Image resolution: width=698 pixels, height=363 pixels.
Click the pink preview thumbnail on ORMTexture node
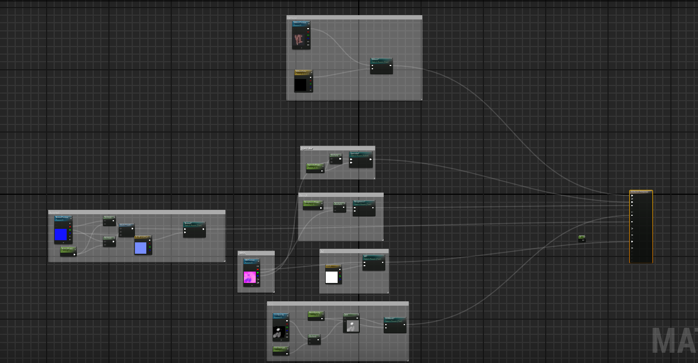click(x=250, y=277)
